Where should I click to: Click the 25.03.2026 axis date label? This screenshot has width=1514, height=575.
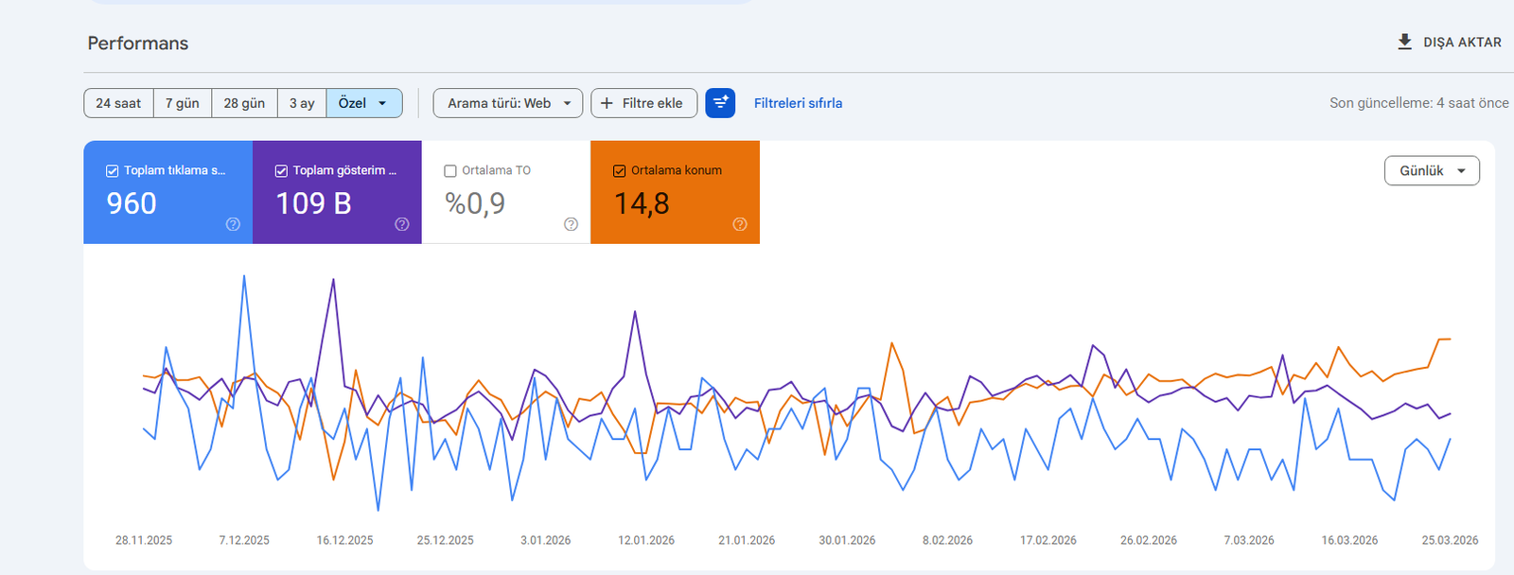1450,540
